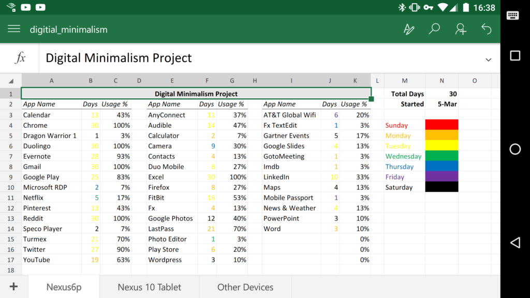Tap the Android back triangle button
530x298 pixels.
point(515,243)
